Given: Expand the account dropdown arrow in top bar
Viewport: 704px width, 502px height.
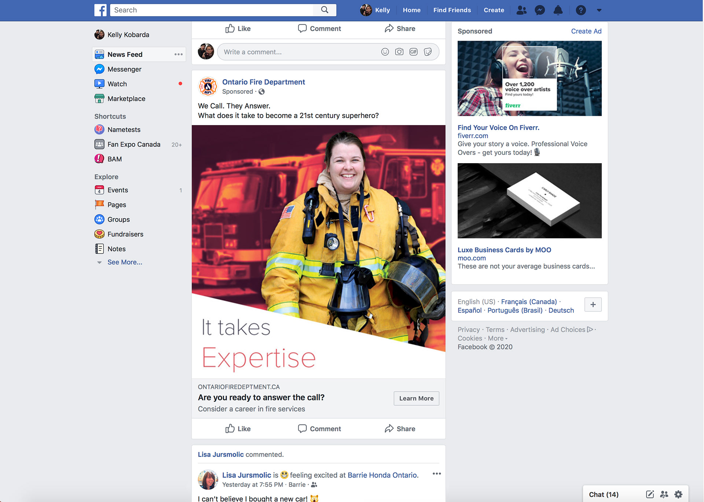Looking at the screenshot, I should pyautogui.click(x=599, y=10).
